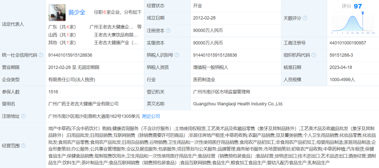Click the 参保人数 row label
Image resolution: width=379 pixels, height=168 pixels.
(11, 92)
